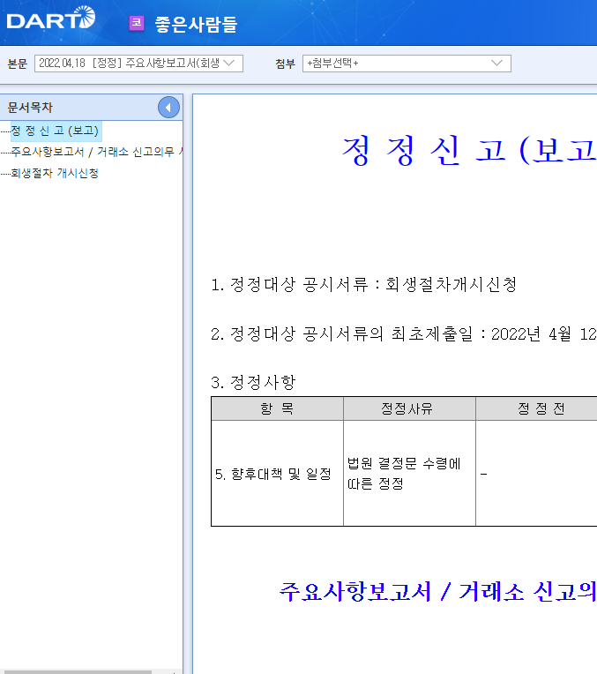Open 회생절차 개시신청 outline entry
Image resolution: width=597 pixels, height=674 pixels.
click(x=55, y=173)
